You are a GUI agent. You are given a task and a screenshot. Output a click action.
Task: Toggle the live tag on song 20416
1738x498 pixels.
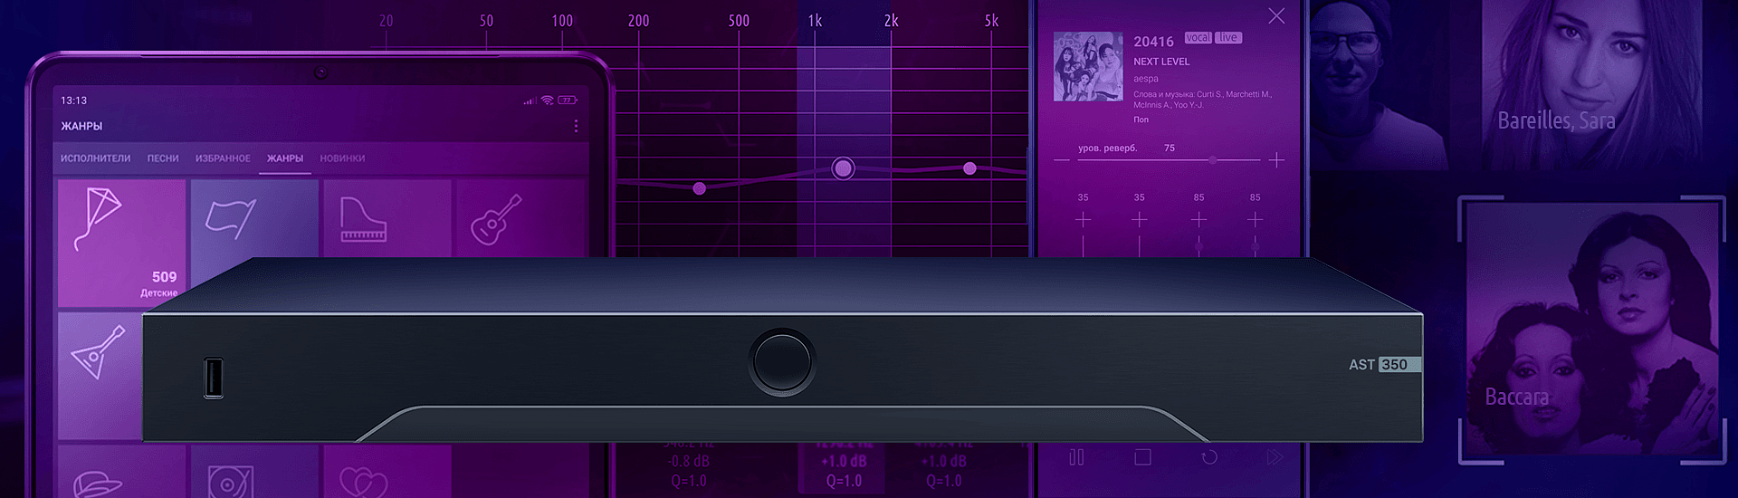tap(1227, 38)
